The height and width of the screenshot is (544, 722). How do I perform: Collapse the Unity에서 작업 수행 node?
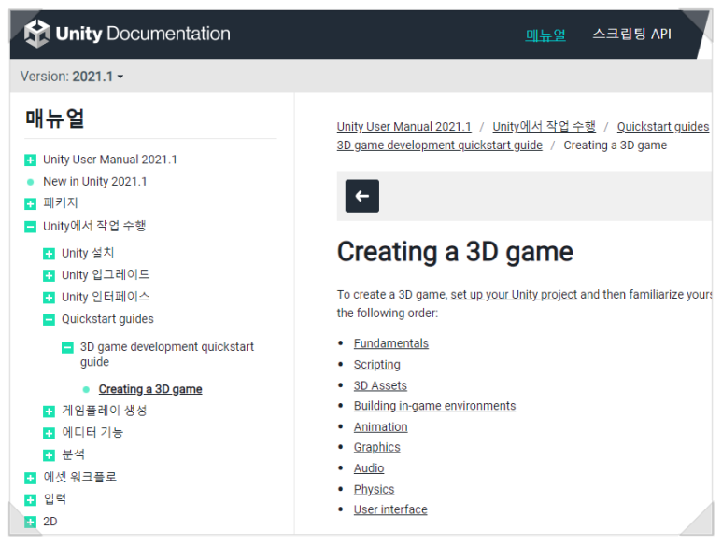pyautogui.click(x=31, y=226)
